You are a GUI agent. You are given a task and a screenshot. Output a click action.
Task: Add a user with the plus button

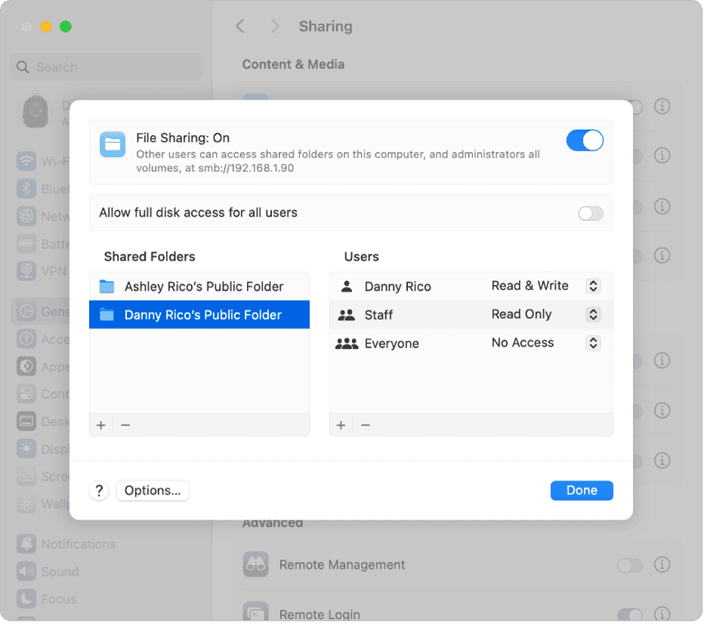pos(341,425)
